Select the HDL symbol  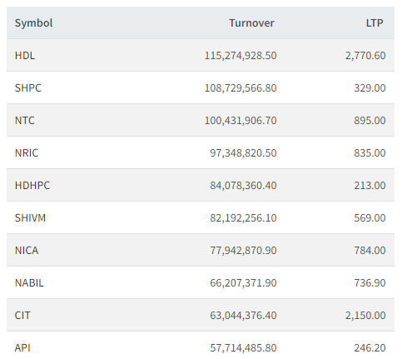pyautogui.click(x=25, y=56)
